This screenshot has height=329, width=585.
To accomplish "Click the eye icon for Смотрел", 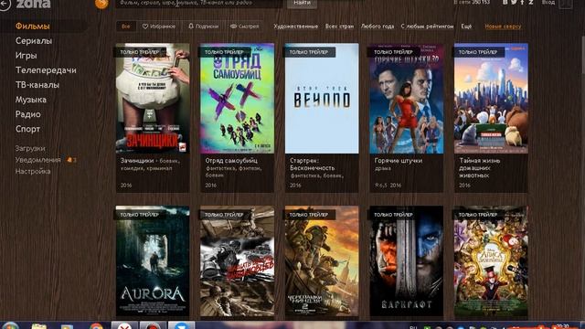I will (x=234, y=27).
